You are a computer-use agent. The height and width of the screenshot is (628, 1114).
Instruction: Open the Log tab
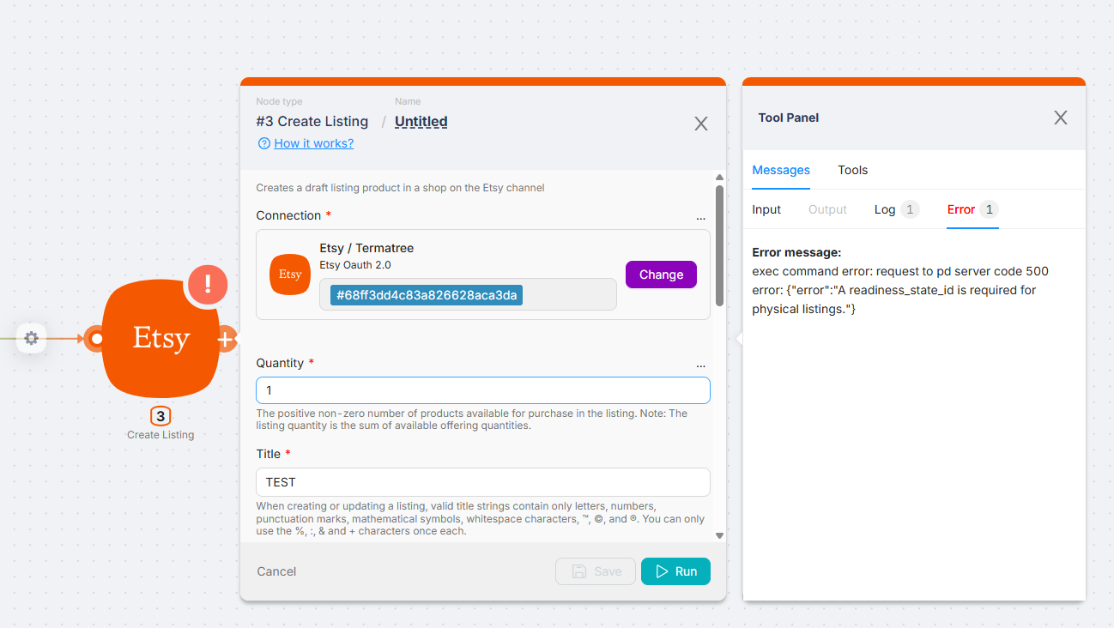(885, 209)
